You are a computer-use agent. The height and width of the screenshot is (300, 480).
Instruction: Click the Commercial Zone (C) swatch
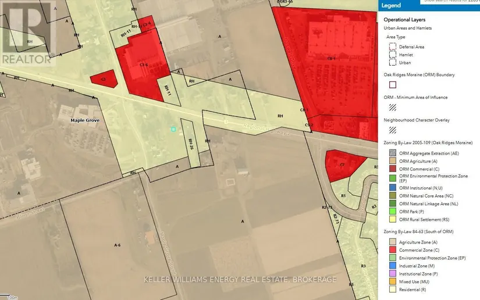(393, 250)
